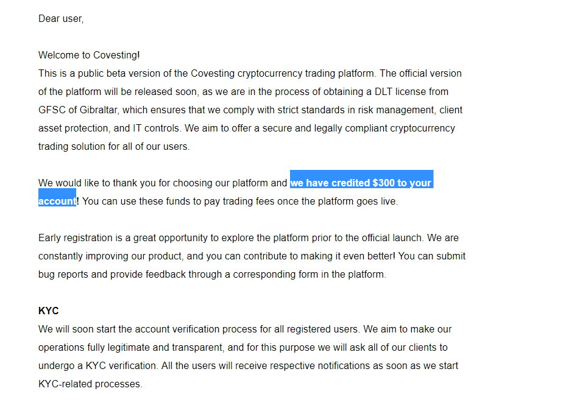Click the highlighted word "account"
563x408 pixels.
pos(57,201)
